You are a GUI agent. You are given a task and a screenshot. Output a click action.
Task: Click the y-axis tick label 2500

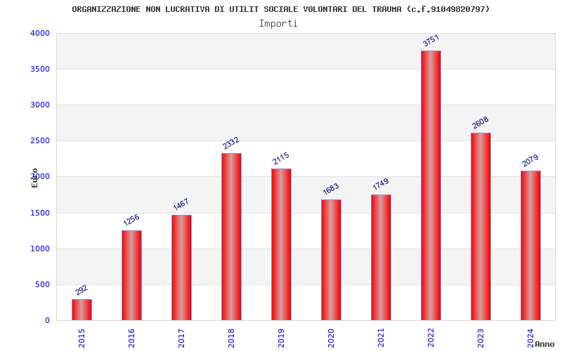[40, 141]
